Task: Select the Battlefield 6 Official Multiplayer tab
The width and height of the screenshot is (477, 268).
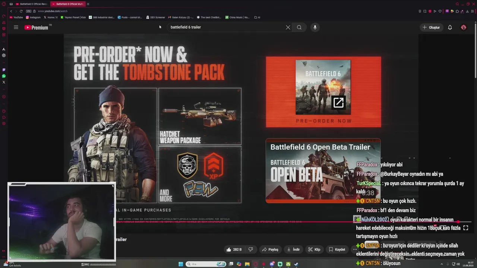Action: coord(67,4)
